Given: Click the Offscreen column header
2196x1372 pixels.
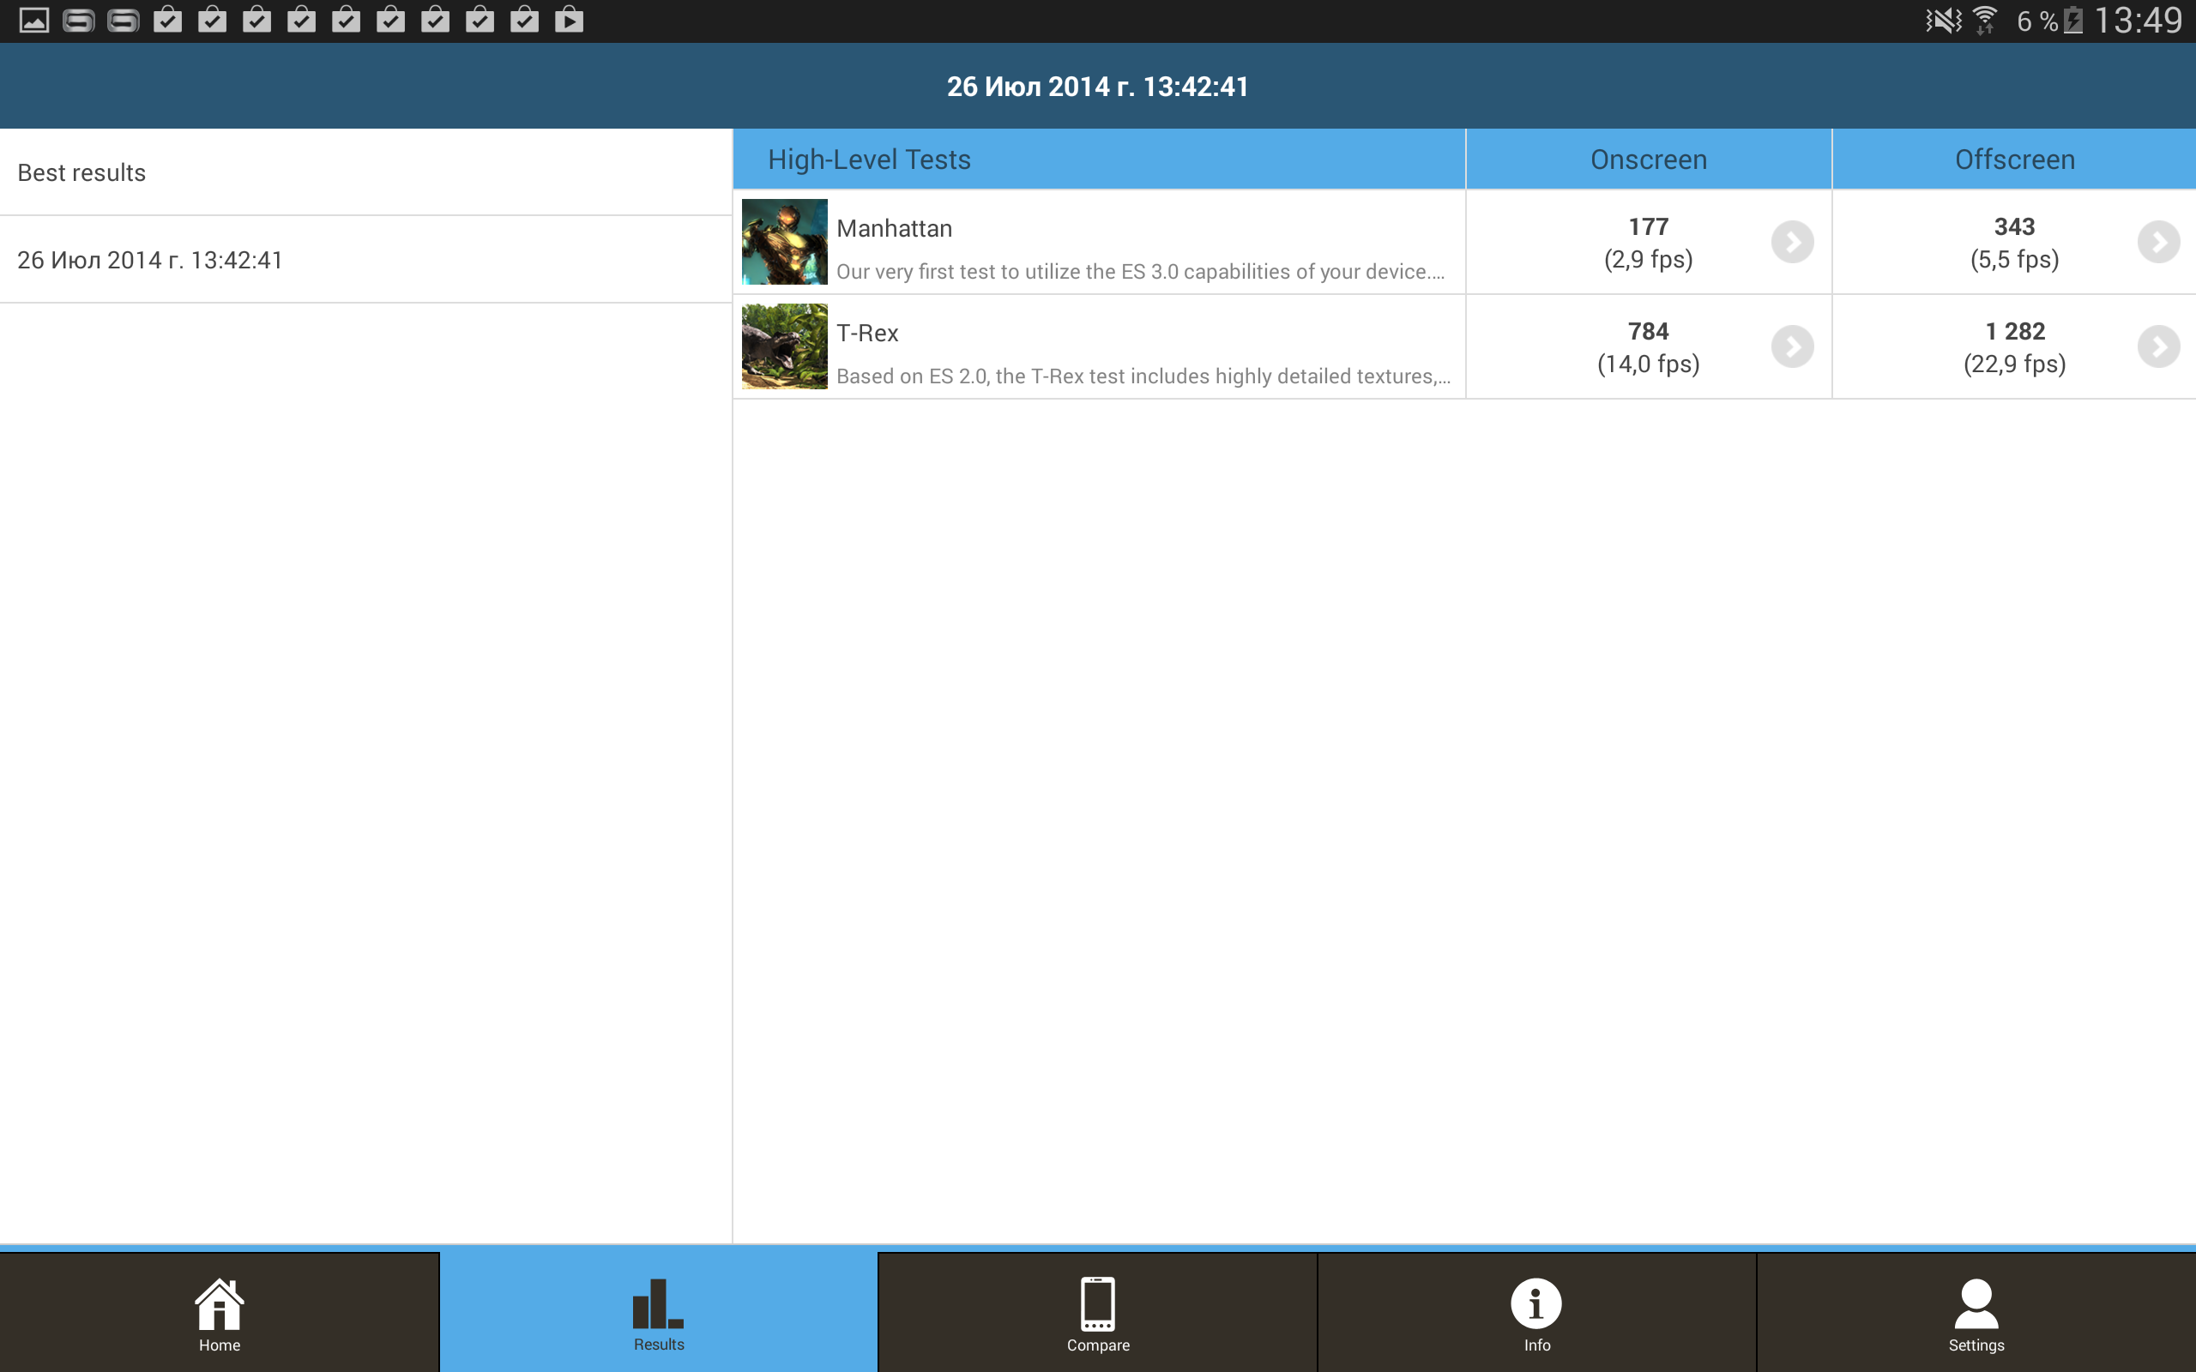Looking at the screenshot, I should [2013, 159].
